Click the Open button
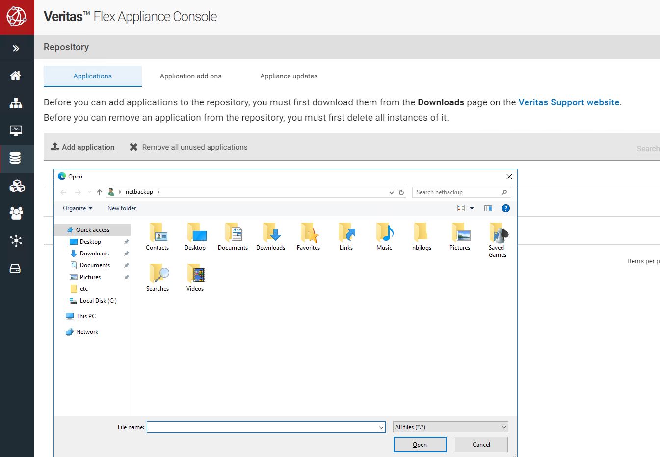Viewport: 660px width, 457px height. [420, 445]
